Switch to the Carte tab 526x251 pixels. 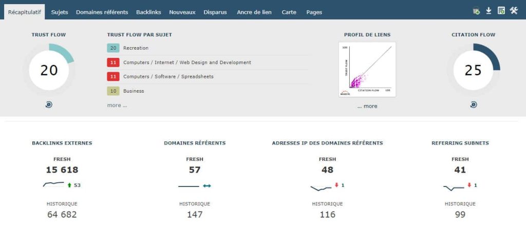coord(289,12)
